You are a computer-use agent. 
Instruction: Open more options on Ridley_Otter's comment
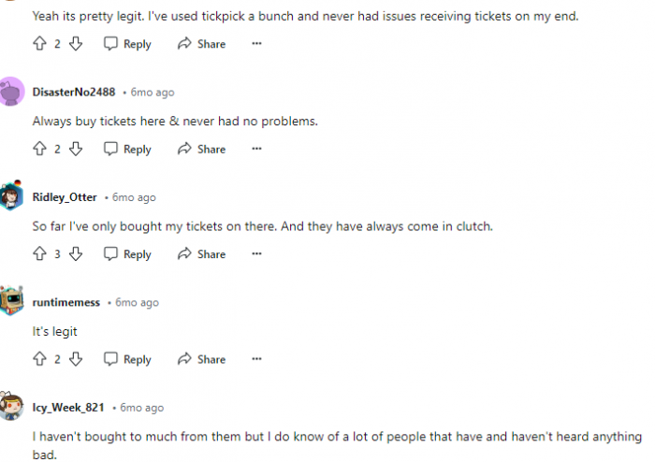256,253
